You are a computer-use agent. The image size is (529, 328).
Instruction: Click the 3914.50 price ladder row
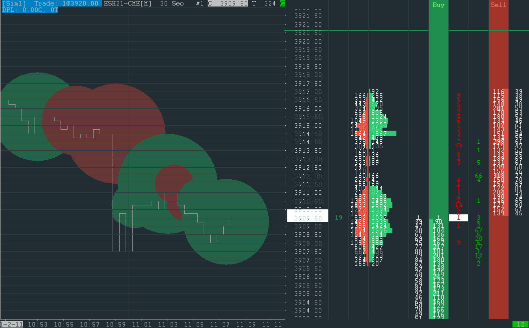click(308, 134)
